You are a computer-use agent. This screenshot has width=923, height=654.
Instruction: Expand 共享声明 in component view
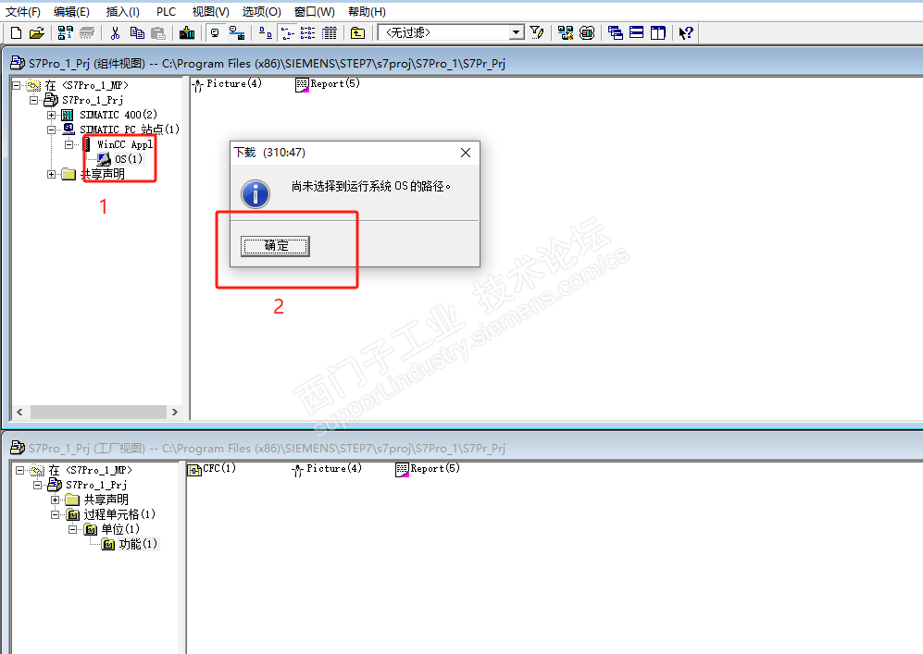click(x=52, y=174)
